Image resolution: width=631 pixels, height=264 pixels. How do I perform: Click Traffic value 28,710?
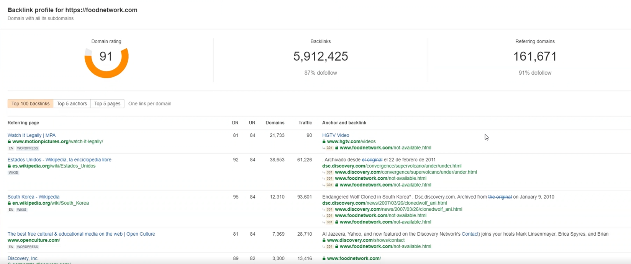point(305,234)
